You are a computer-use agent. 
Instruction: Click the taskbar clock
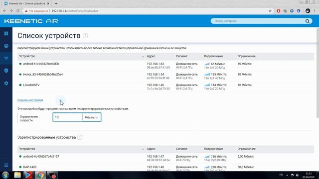(x=309, y=176)
